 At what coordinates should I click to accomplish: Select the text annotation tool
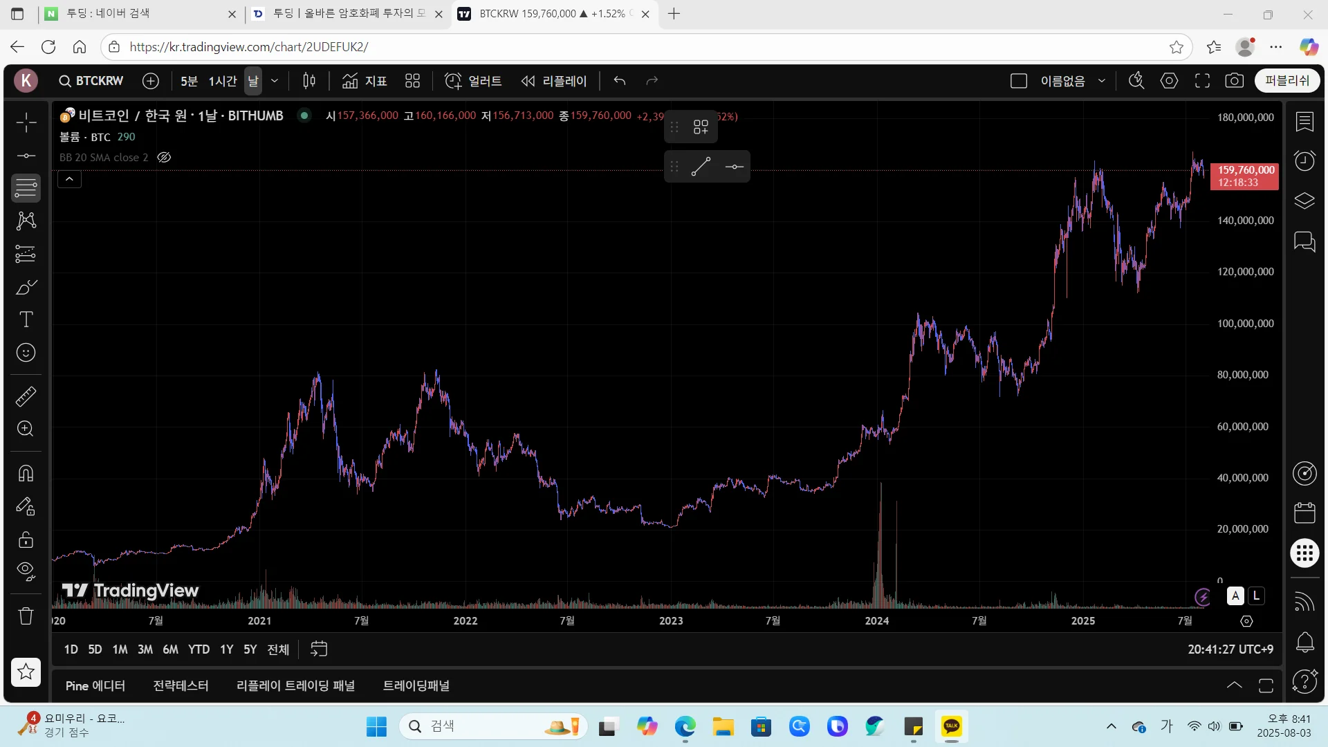click(26, 320)
